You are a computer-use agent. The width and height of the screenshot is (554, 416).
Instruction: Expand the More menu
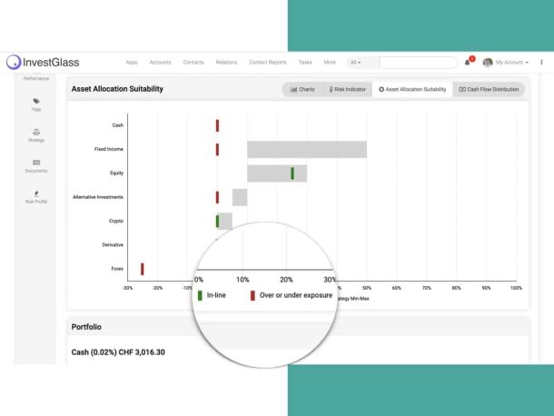coord(330,62)
